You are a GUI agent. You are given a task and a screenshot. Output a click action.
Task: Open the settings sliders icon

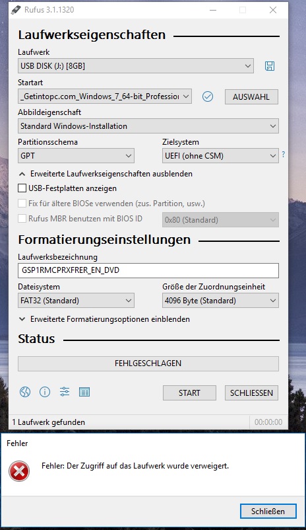tap(65, 392)
